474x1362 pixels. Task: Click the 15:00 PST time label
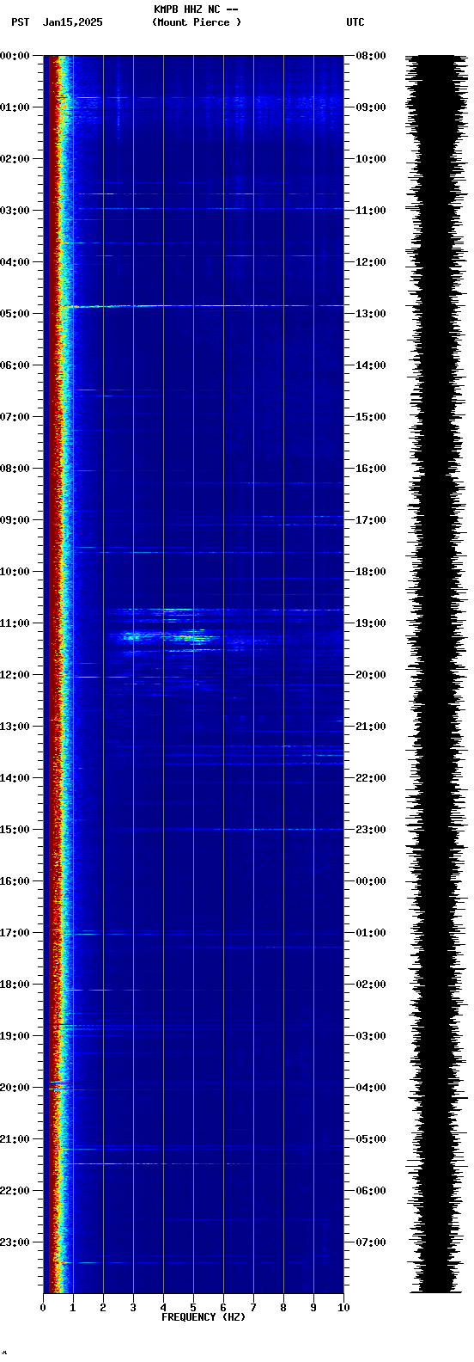[x=15, y=830]
